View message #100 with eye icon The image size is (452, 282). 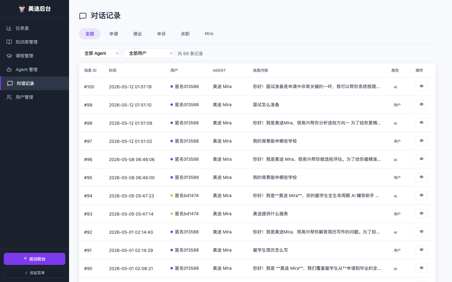pos(422,86)
